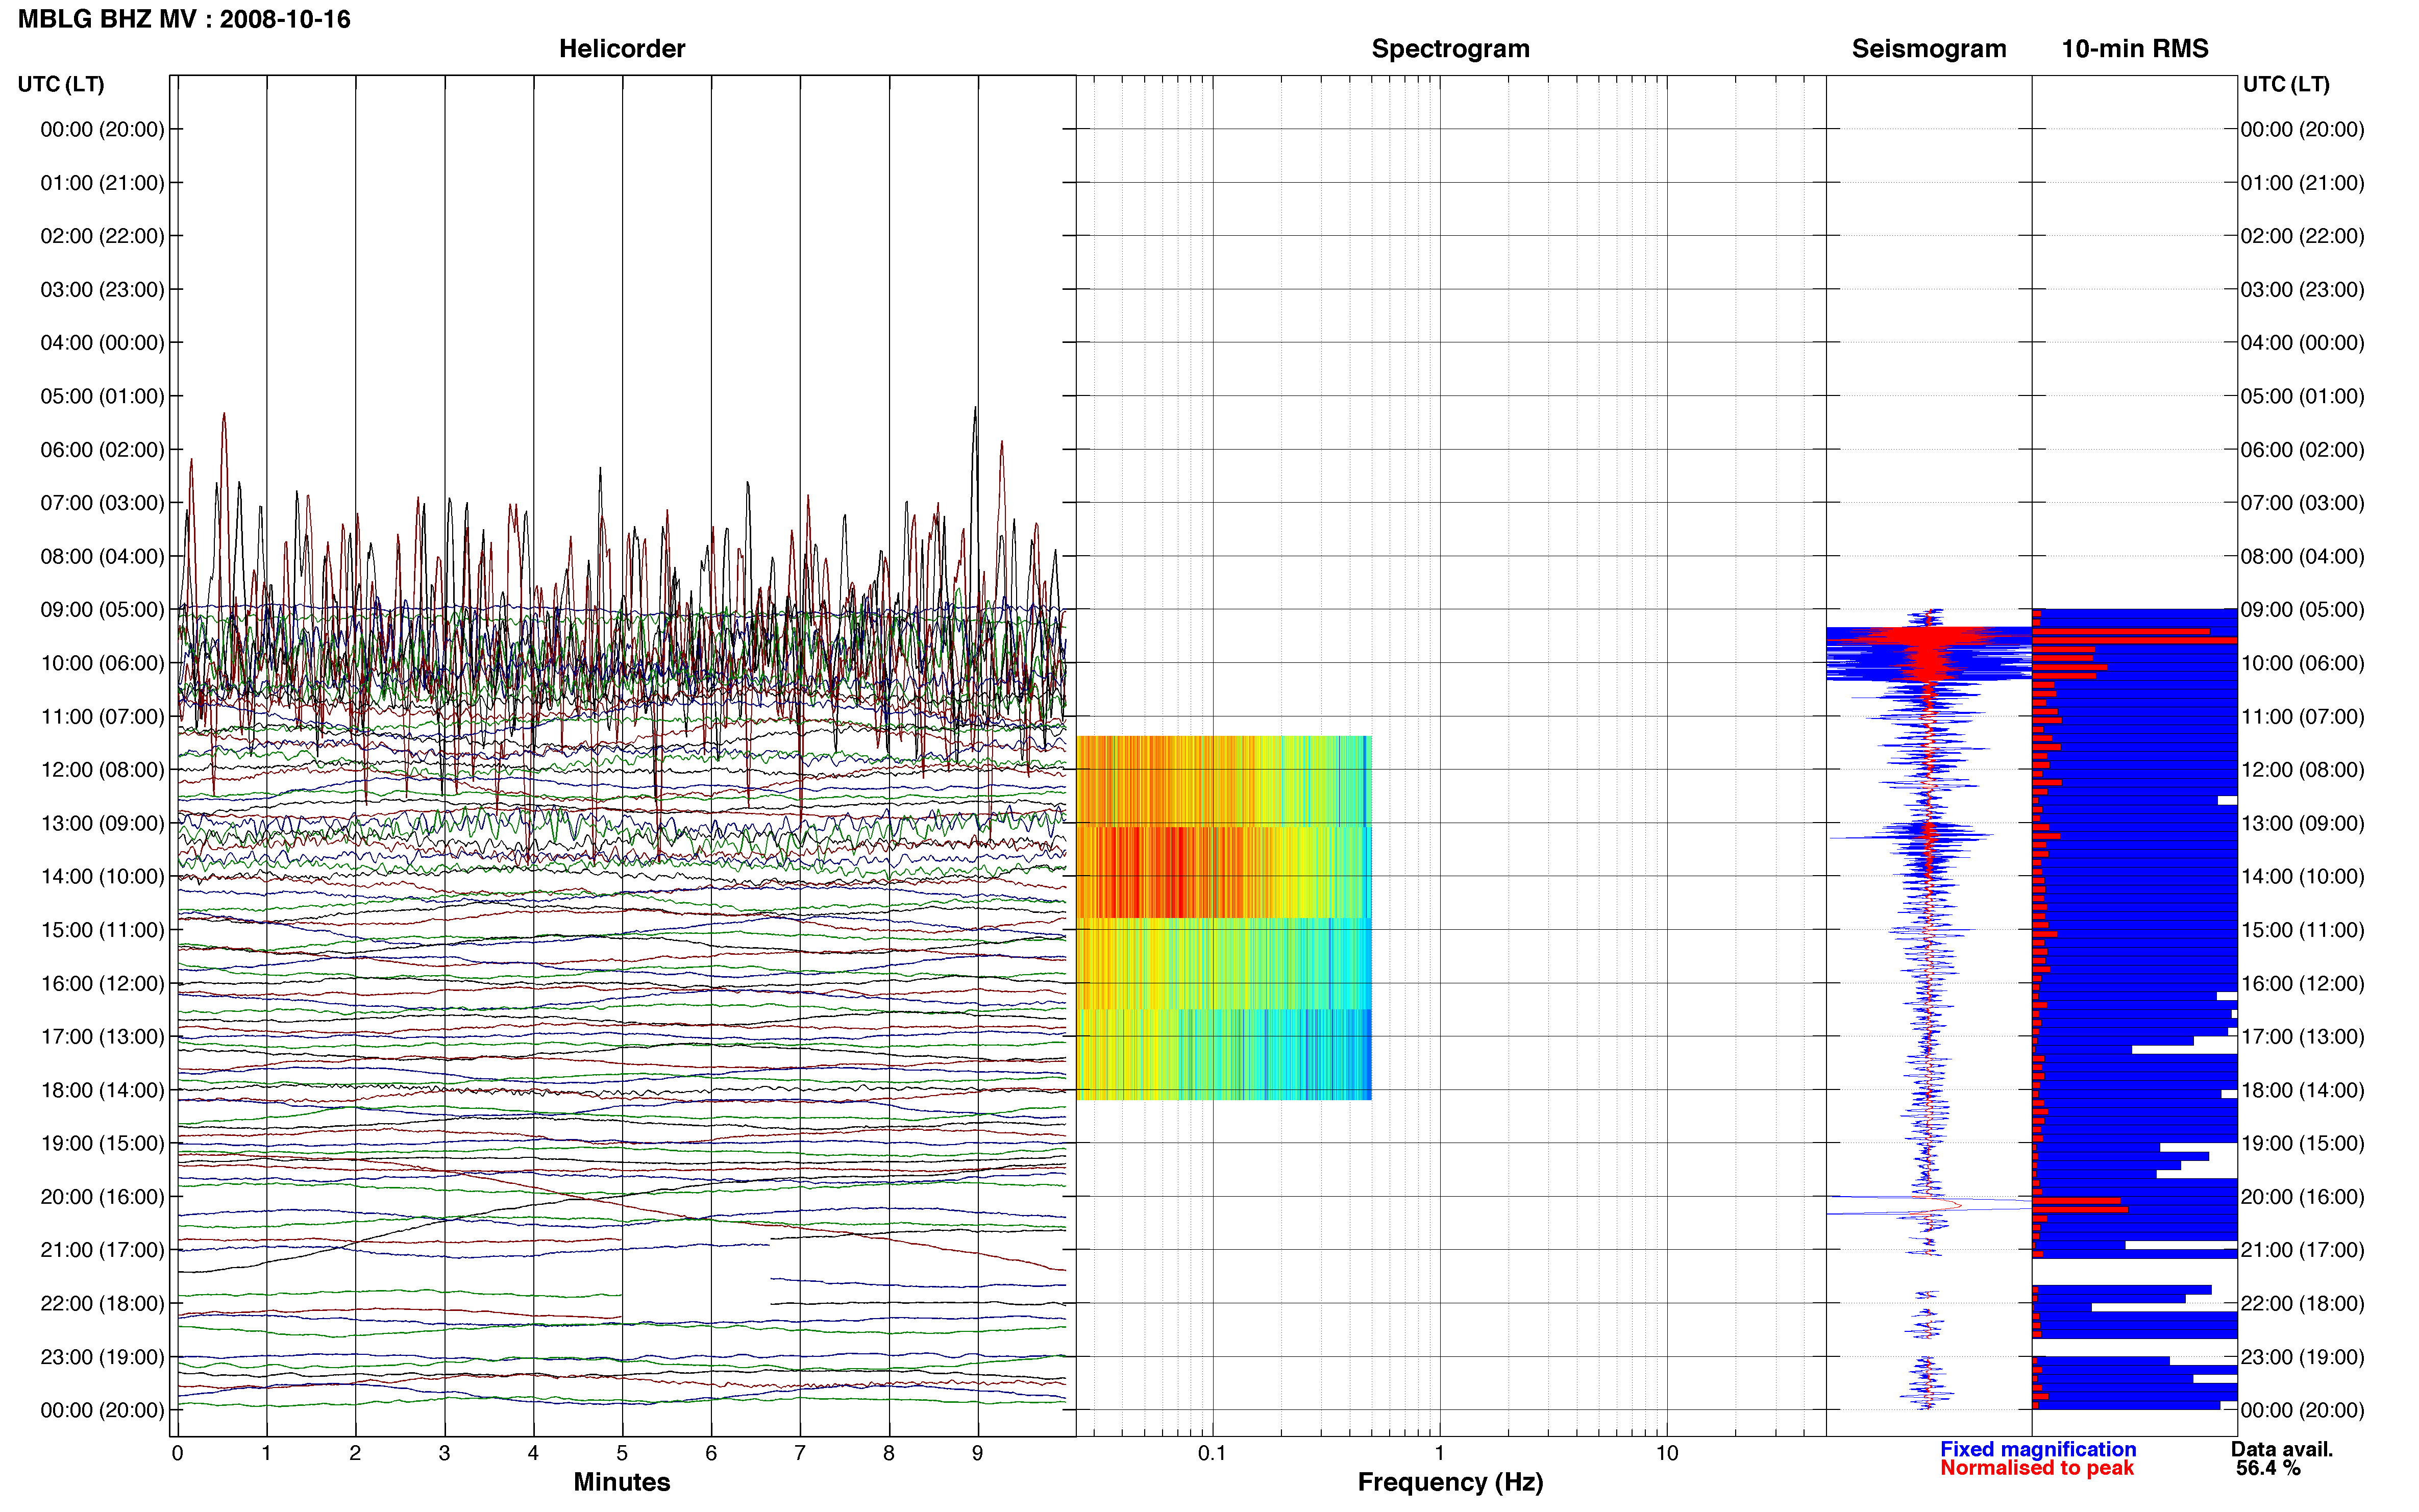
Task: Click left time label '20:00 (16:00)'
Action: (102, 1197)
